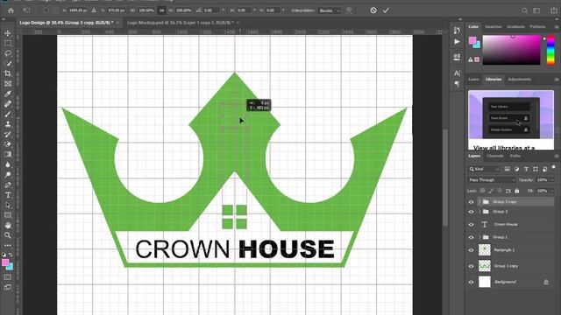
Task: Expand the selected Group 3 copy folder
Action: pyautogui.click(x=479, y=202)
